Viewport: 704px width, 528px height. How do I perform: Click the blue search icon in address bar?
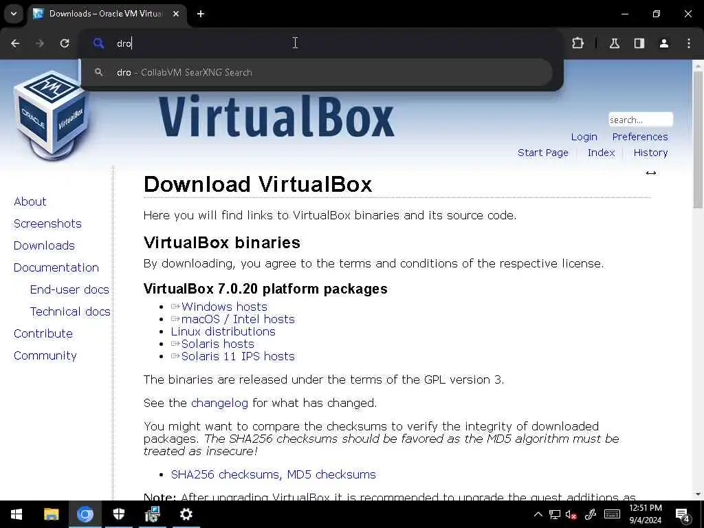(98, 43)
